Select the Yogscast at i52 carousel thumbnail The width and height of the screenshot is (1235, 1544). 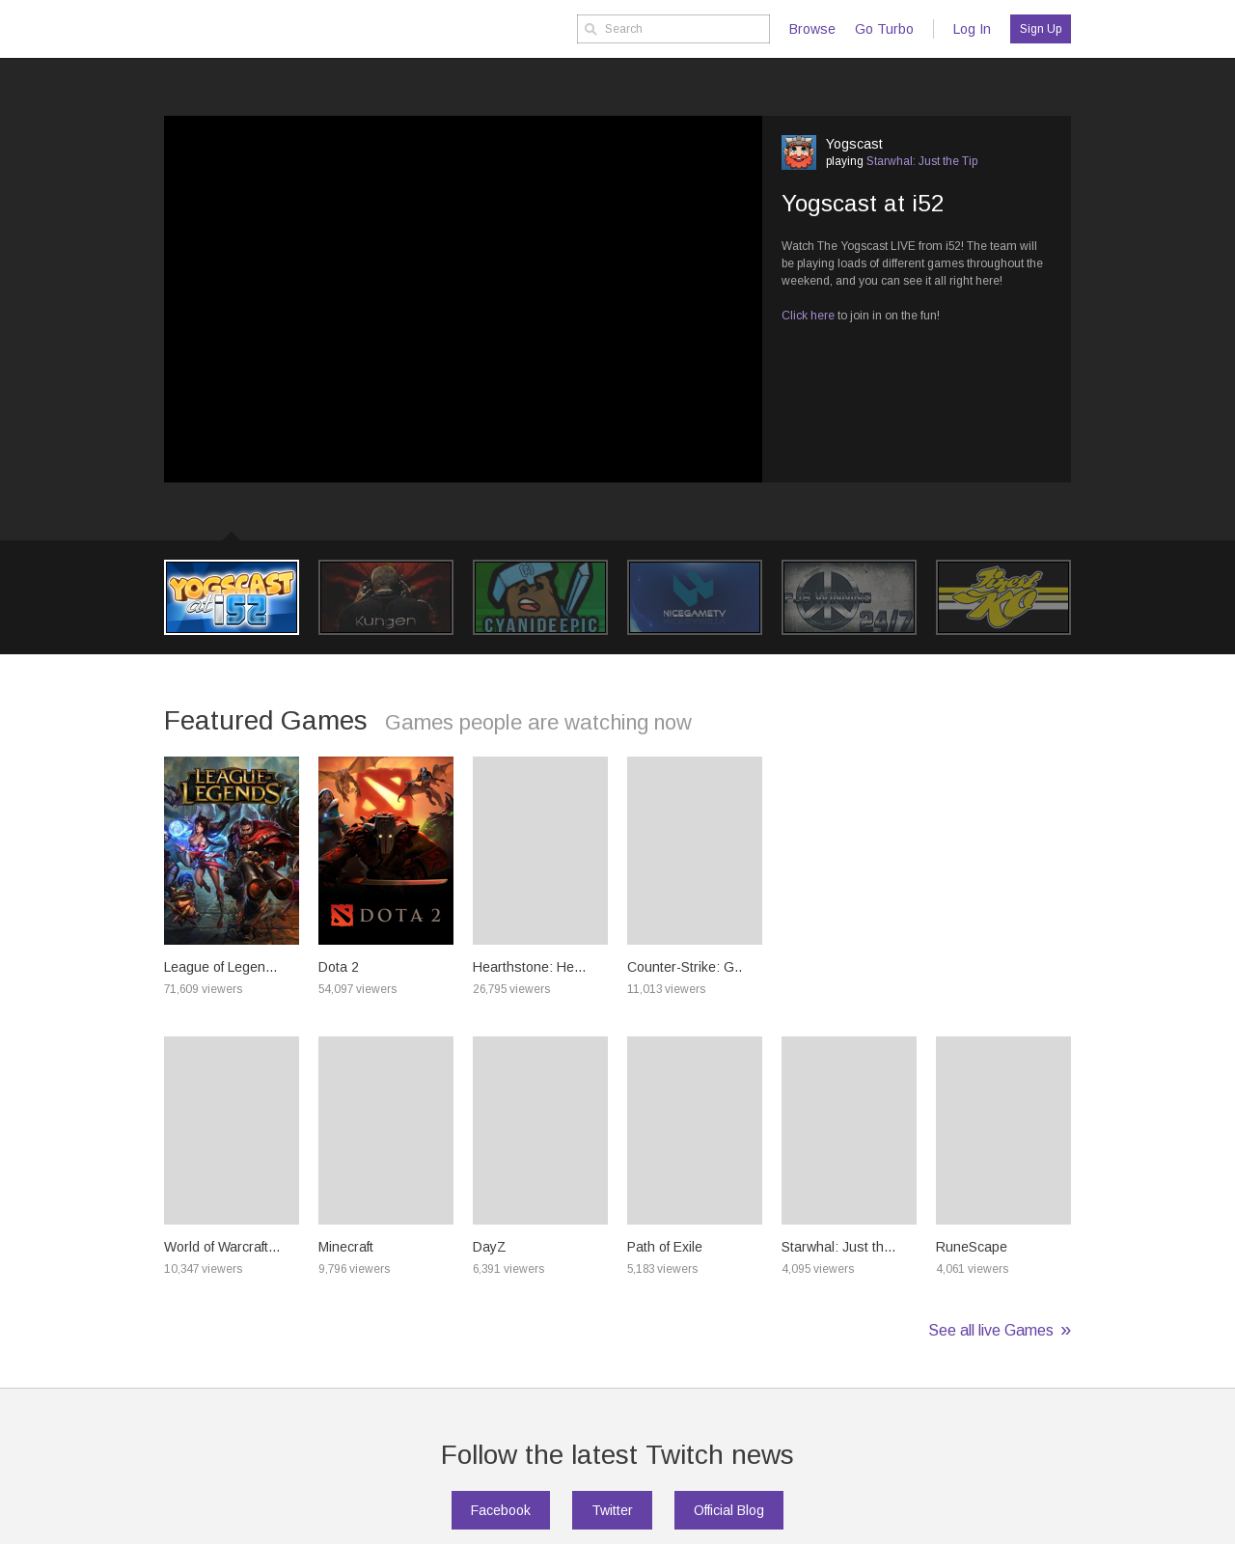point(232,597)
